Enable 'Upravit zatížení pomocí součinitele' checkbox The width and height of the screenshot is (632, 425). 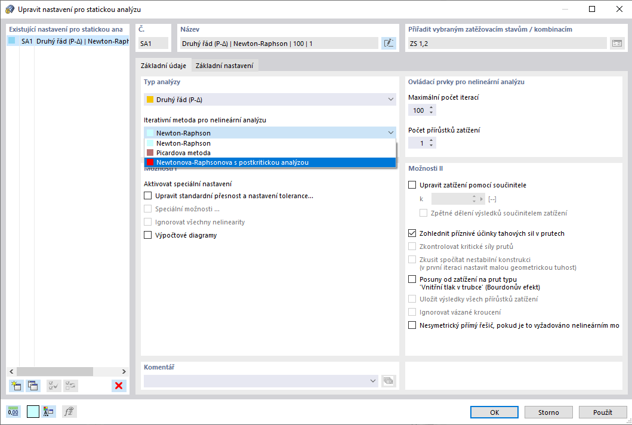(x=412, y=185)
